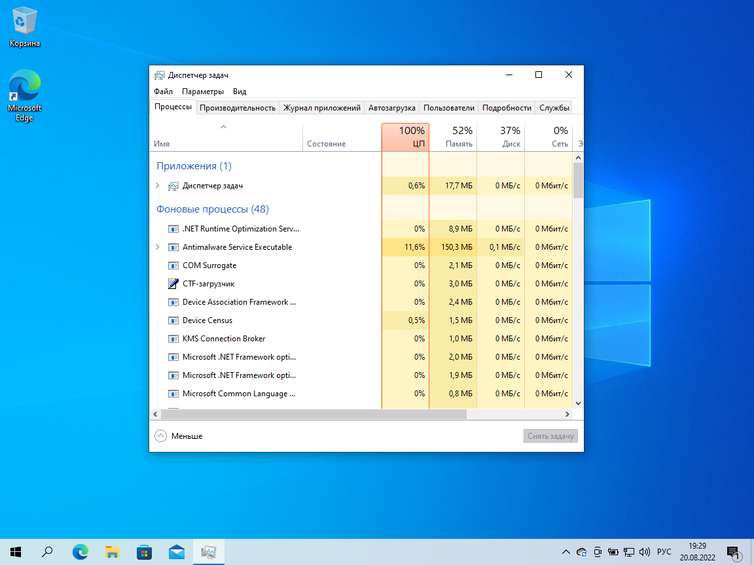Image resolution: width=754 pixels, height=565 pixels.
Task: Click the Microsoft Common Language process icon
Action: pyautogui.click(x=173, y=394)
